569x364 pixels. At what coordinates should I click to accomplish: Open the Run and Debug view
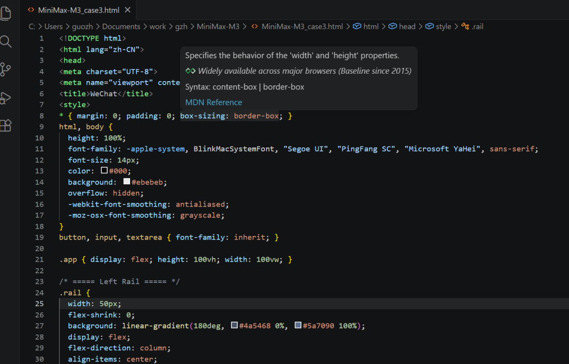5,97
